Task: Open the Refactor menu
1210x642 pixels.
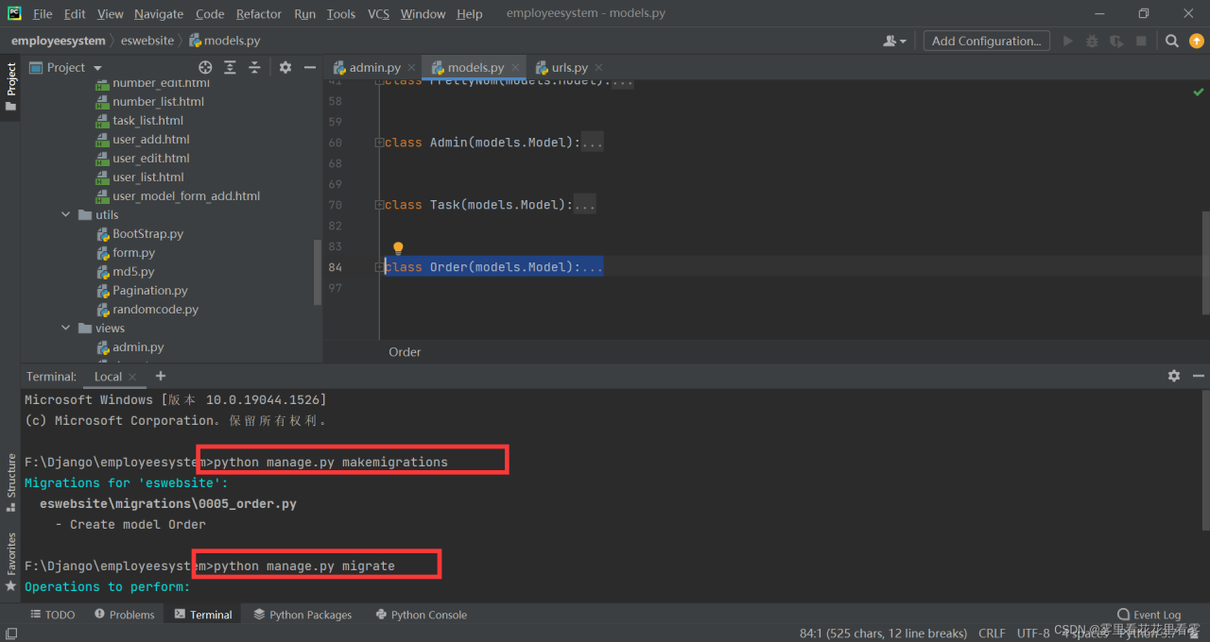Action: coord(259,14)
